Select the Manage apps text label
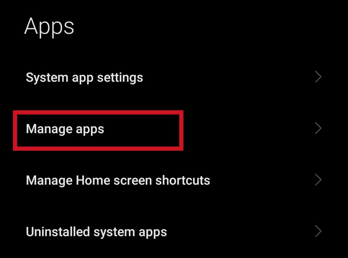Image resolution: width=348 pixels, height=258 pixels. point(65,129)
